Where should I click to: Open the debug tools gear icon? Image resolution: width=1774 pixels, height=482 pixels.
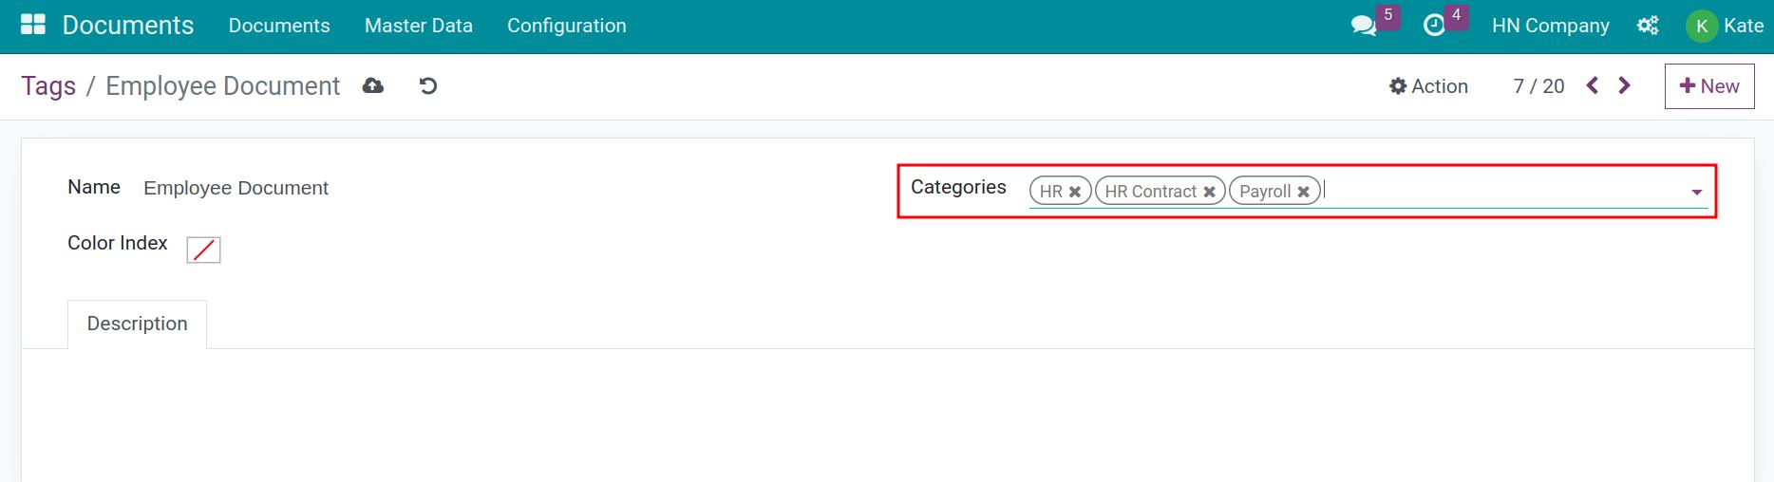click(1648, 26)
